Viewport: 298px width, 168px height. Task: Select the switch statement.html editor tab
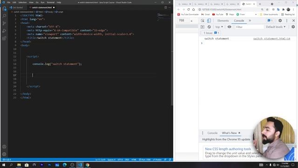(x=41, y=7)
